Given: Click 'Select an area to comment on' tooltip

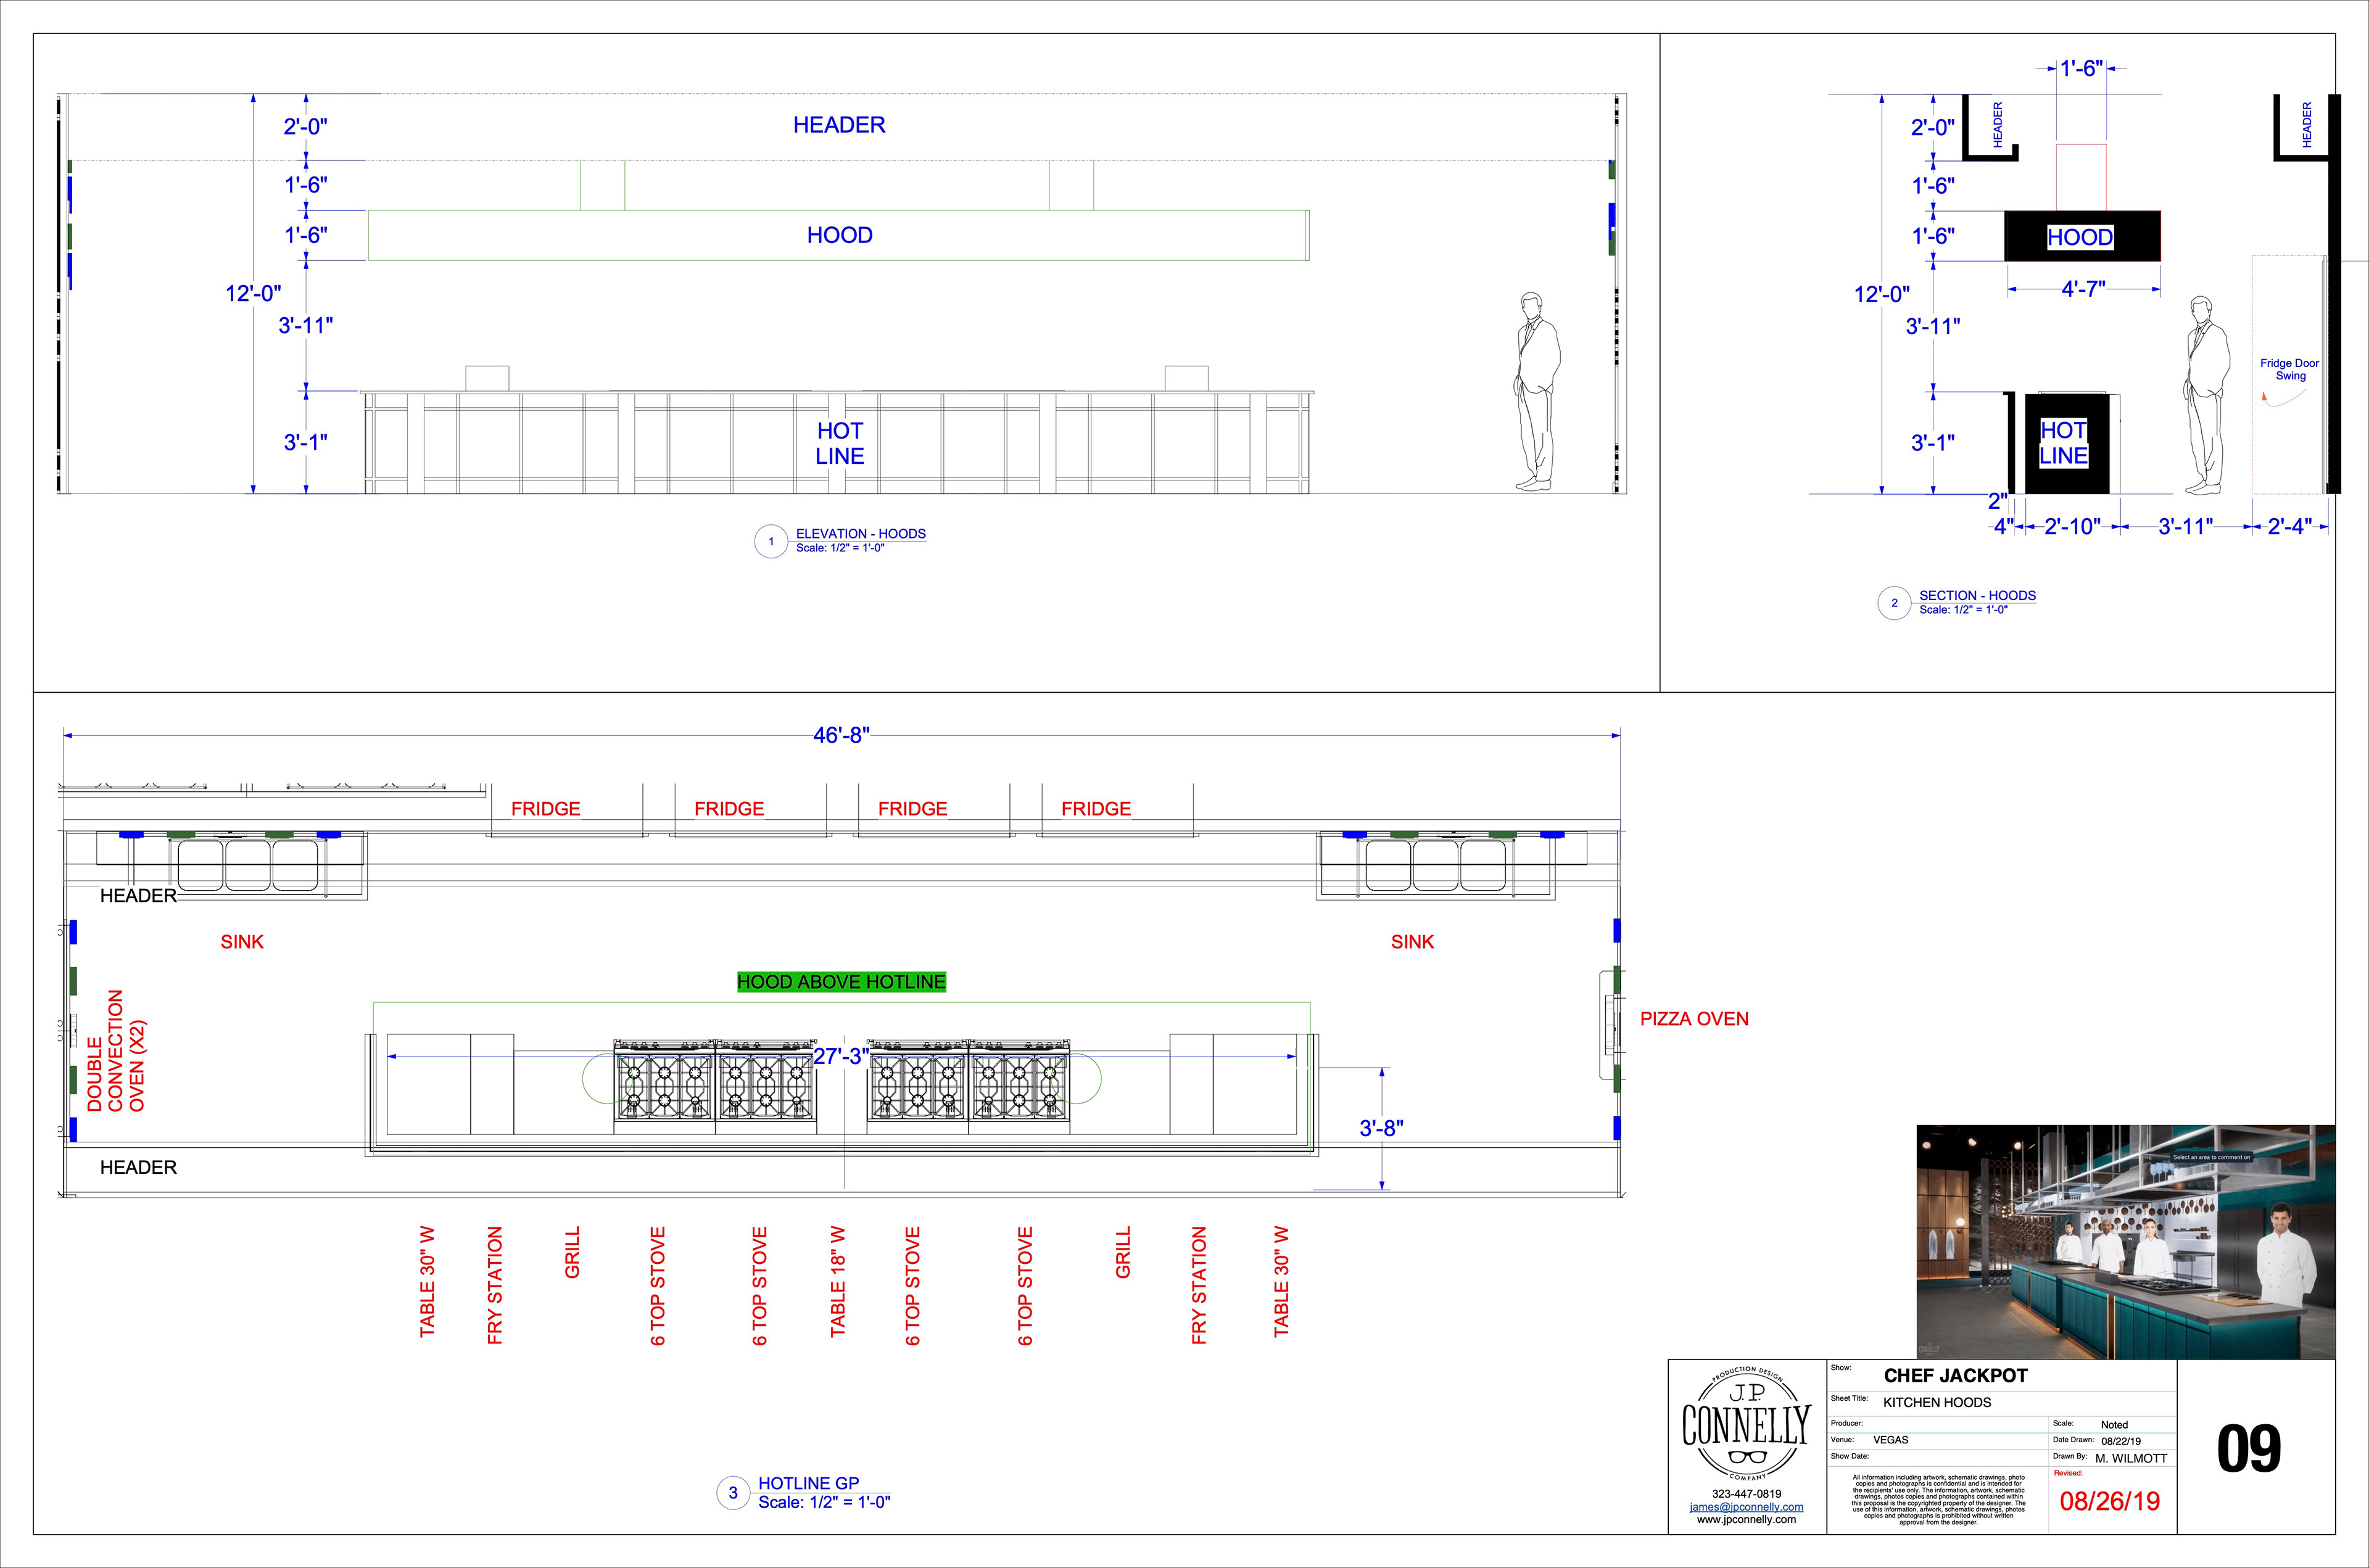Looking at the screenshot, I should tap(2211, 1157).
